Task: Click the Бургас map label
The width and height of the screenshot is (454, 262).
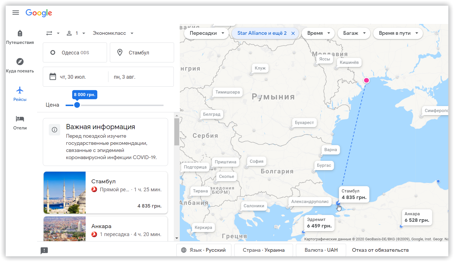Action: click(324, 165)
